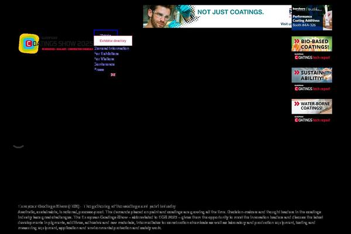Image resolution: width=351 pixels, height=234 pixels.
Task: Open the WATER-BORNE COATINGS tech report banner
Action: tap(312, 111)
